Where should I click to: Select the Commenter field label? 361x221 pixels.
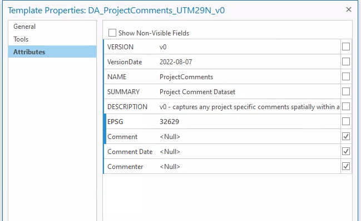click(x=125, y=166)
